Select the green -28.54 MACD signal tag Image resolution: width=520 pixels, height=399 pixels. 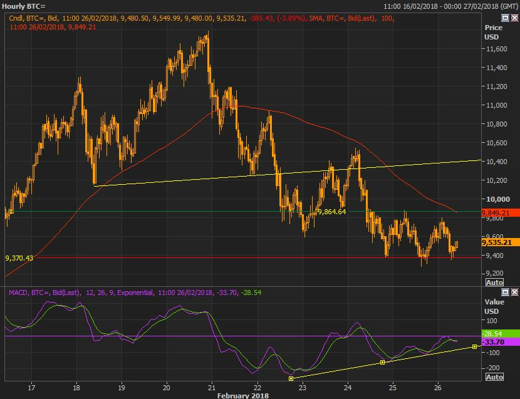coord(500,334)
